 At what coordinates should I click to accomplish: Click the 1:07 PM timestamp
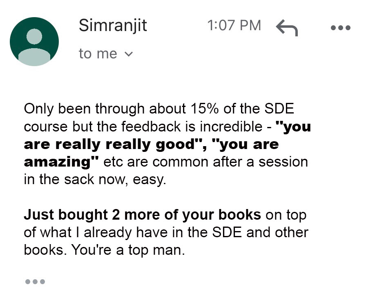tap(234, 25)
